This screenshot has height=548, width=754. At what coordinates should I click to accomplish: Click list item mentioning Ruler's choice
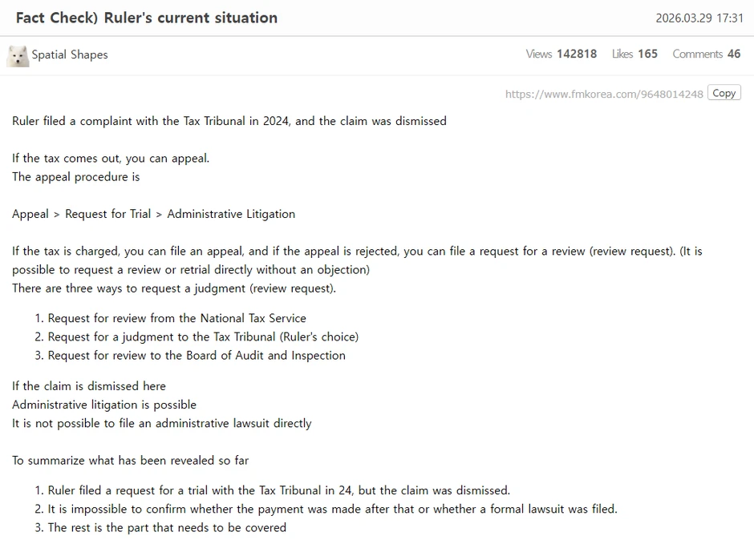pos(203,336)
